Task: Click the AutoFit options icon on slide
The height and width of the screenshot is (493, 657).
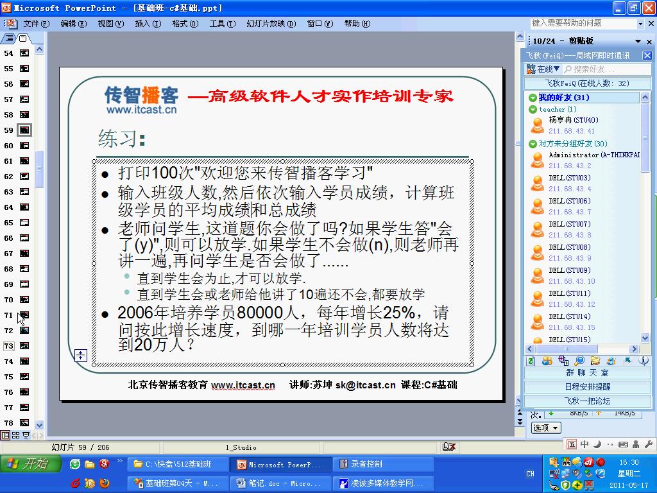Action: pyautogui.click(x=80, y=356)
